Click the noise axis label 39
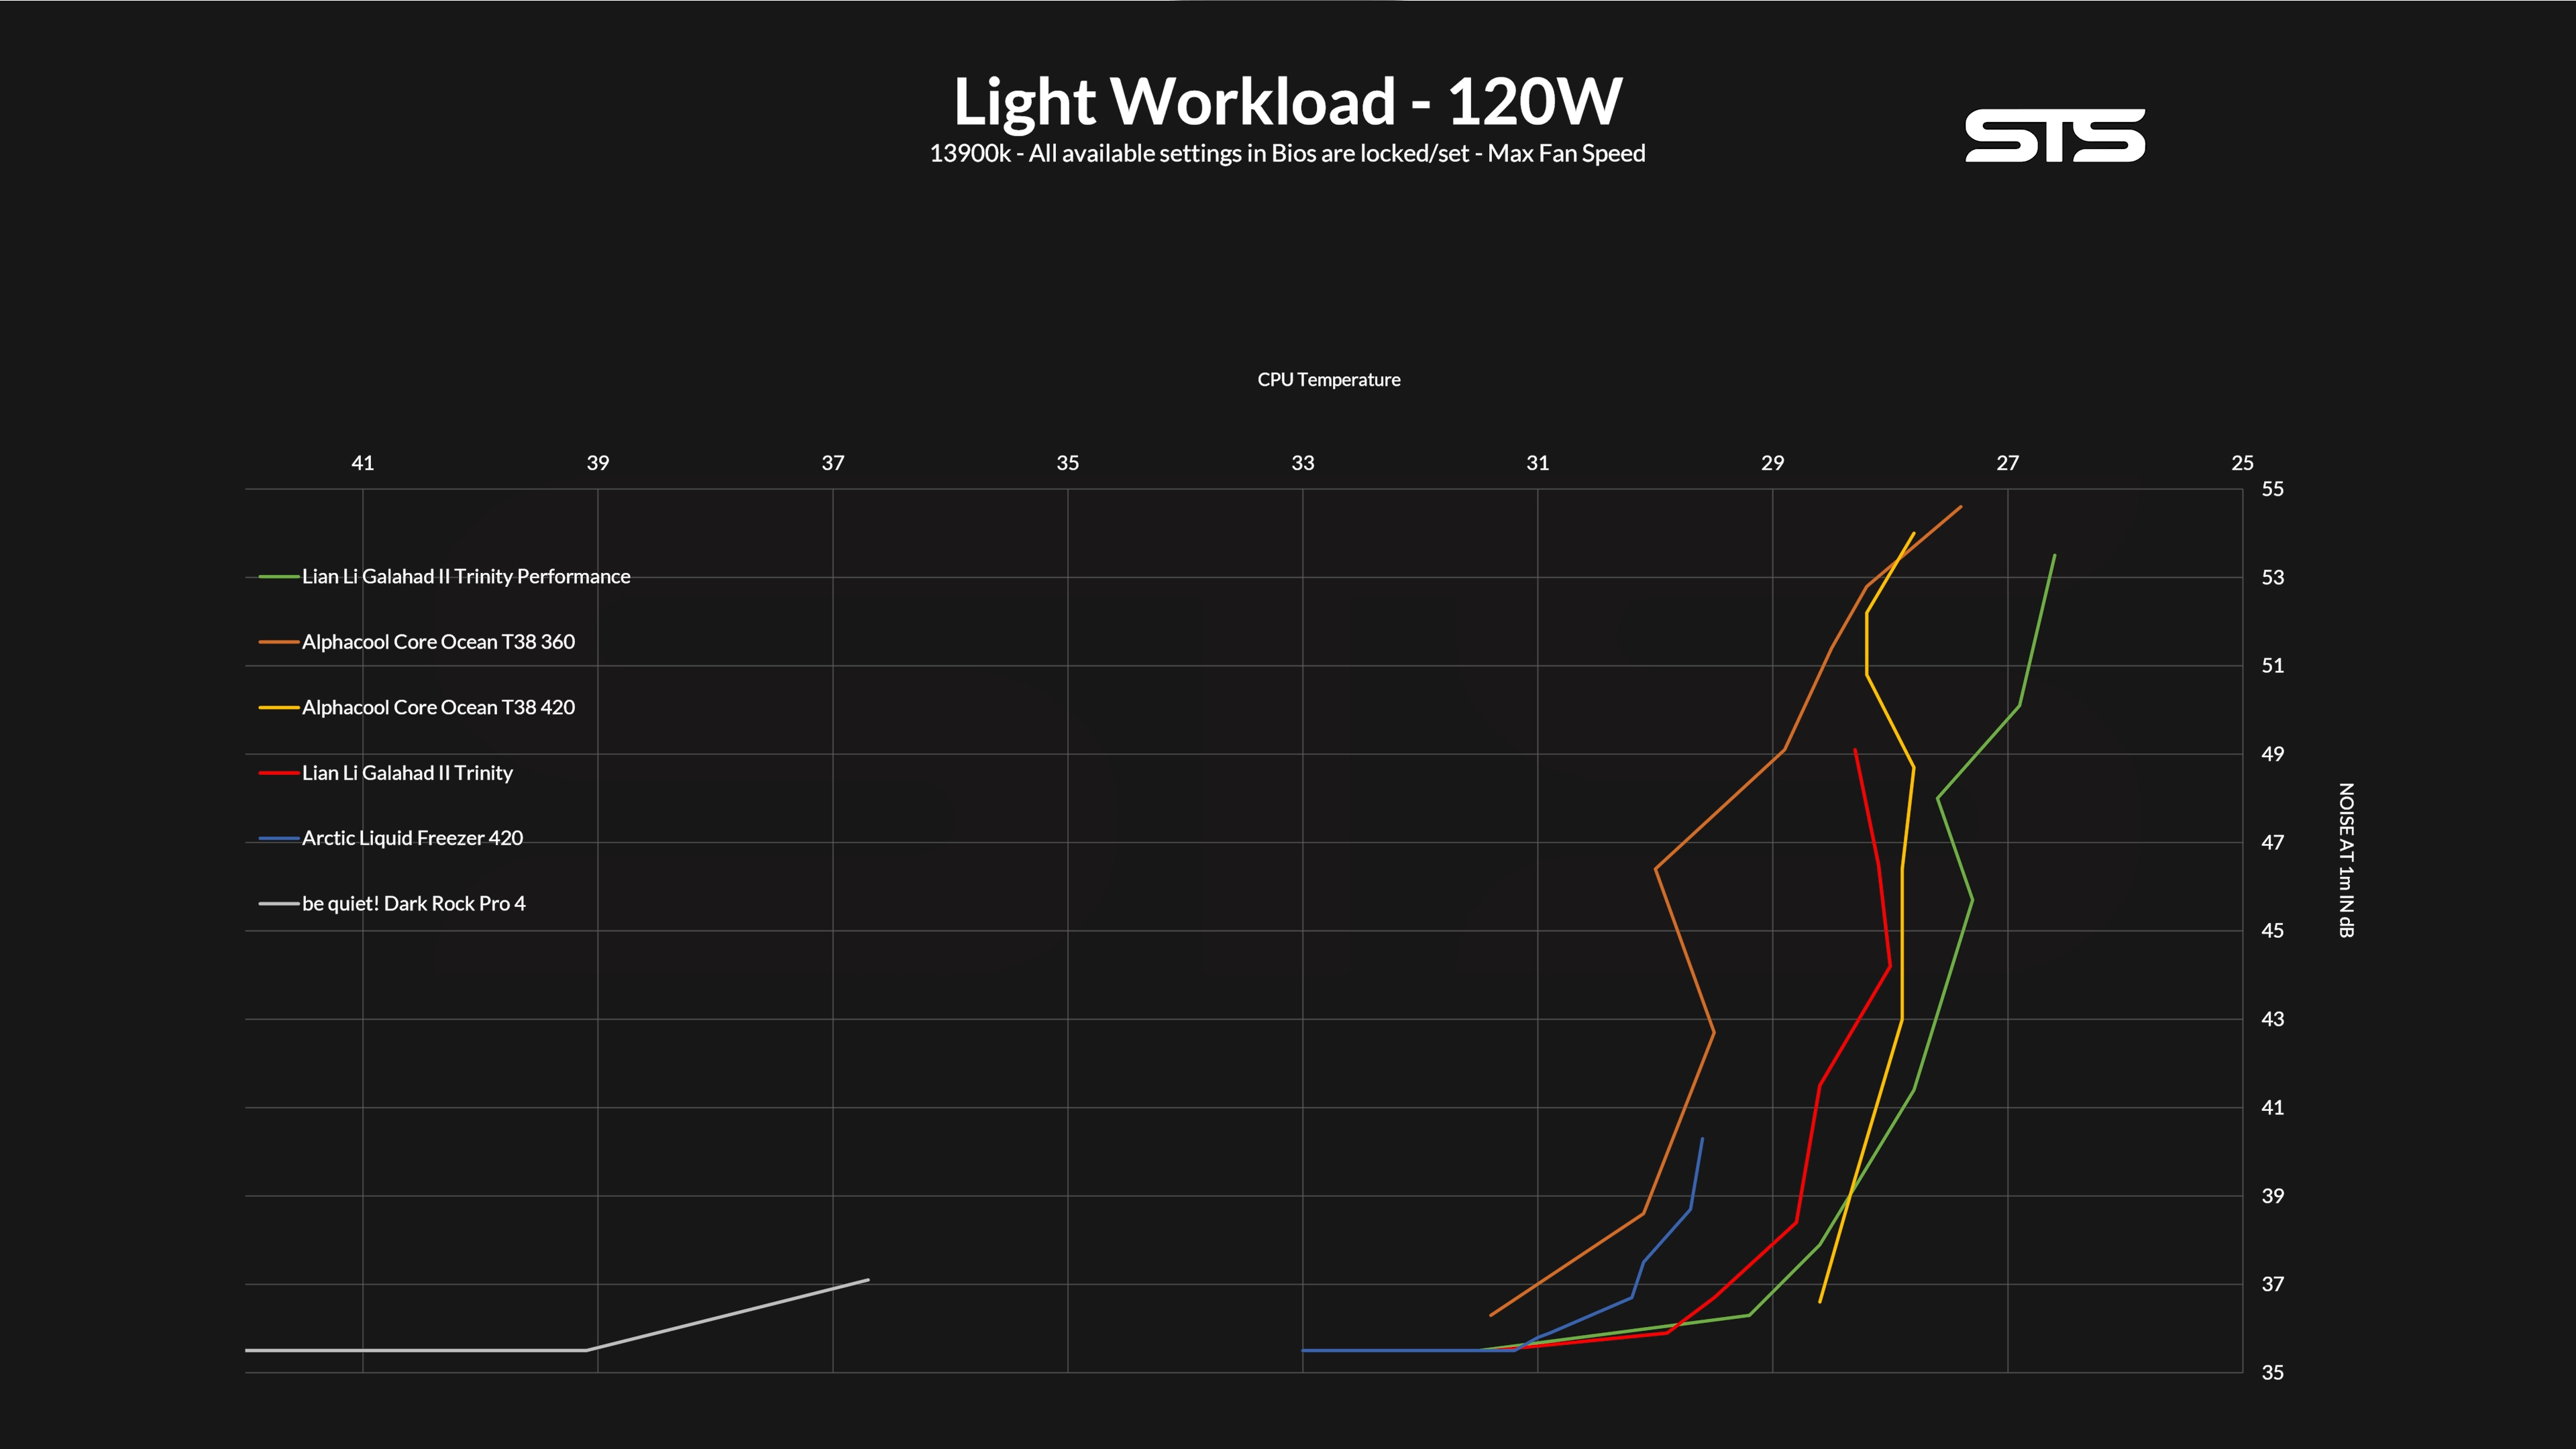 point(2272,1196)
